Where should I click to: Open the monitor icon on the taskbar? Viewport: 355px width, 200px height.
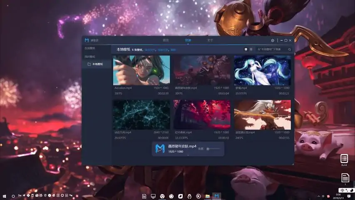click(153, 196)
